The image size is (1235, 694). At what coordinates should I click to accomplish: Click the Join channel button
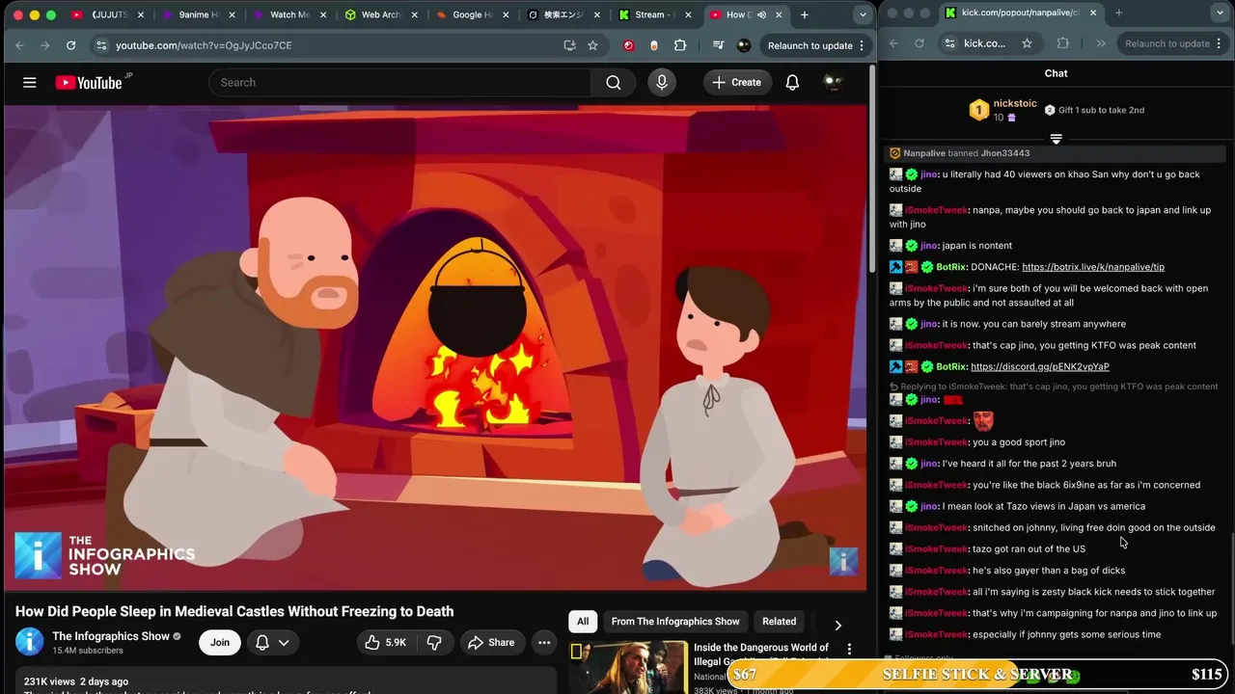point(220,643)
